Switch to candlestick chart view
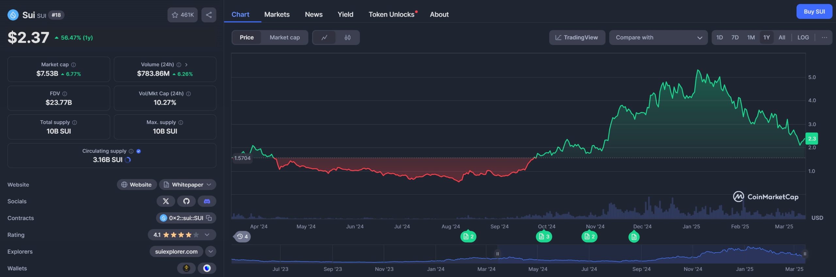 [x=347, y=37]
